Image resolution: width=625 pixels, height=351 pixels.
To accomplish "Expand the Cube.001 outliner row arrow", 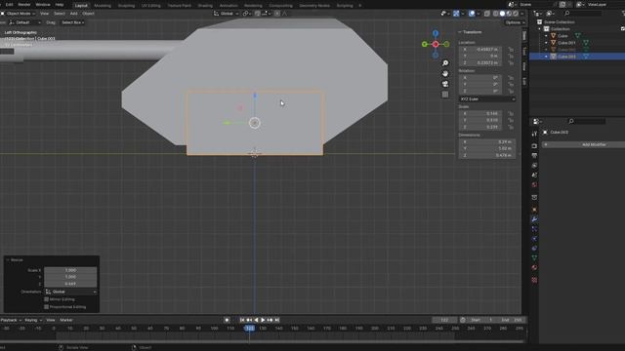I will click(547, 43).
